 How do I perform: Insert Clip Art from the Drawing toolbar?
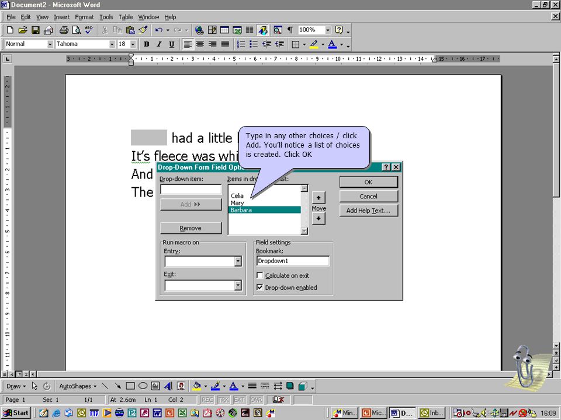coord(181,386)
